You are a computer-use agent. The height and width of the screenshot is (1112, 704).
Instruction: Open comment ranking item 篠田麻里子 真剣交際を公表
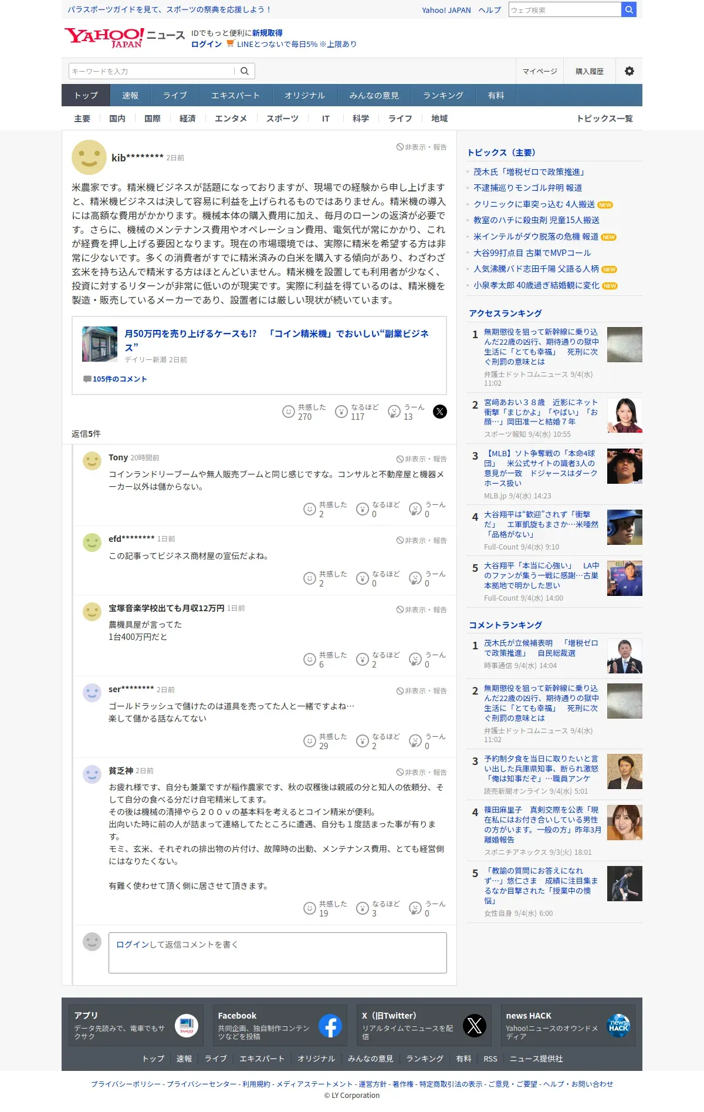(x=543, y=825)
